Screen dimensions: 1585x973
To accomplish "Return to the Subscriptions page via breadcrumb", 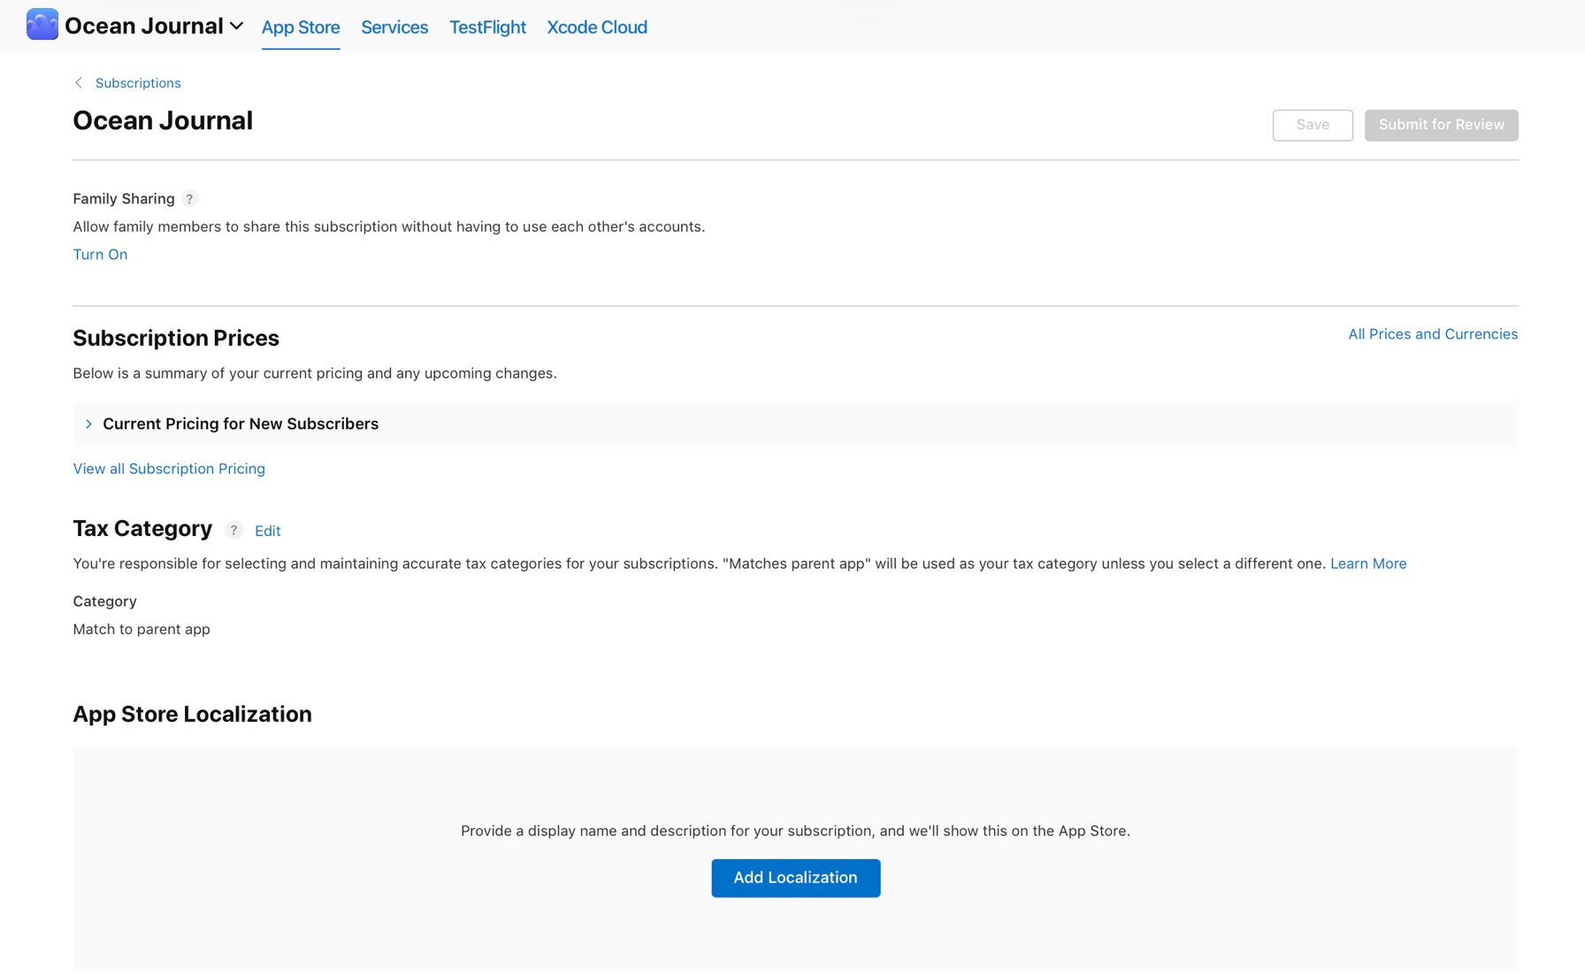I will [138, 82].
